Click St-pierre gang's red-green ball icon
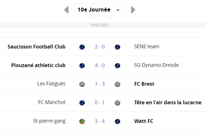206x135 pixels. (82, 121)
